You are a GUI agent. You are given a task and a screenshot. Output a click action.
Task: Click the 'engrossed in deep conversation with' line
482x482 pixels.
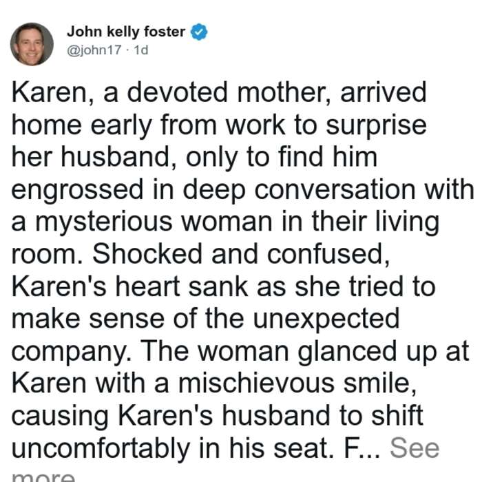[243, 190]
